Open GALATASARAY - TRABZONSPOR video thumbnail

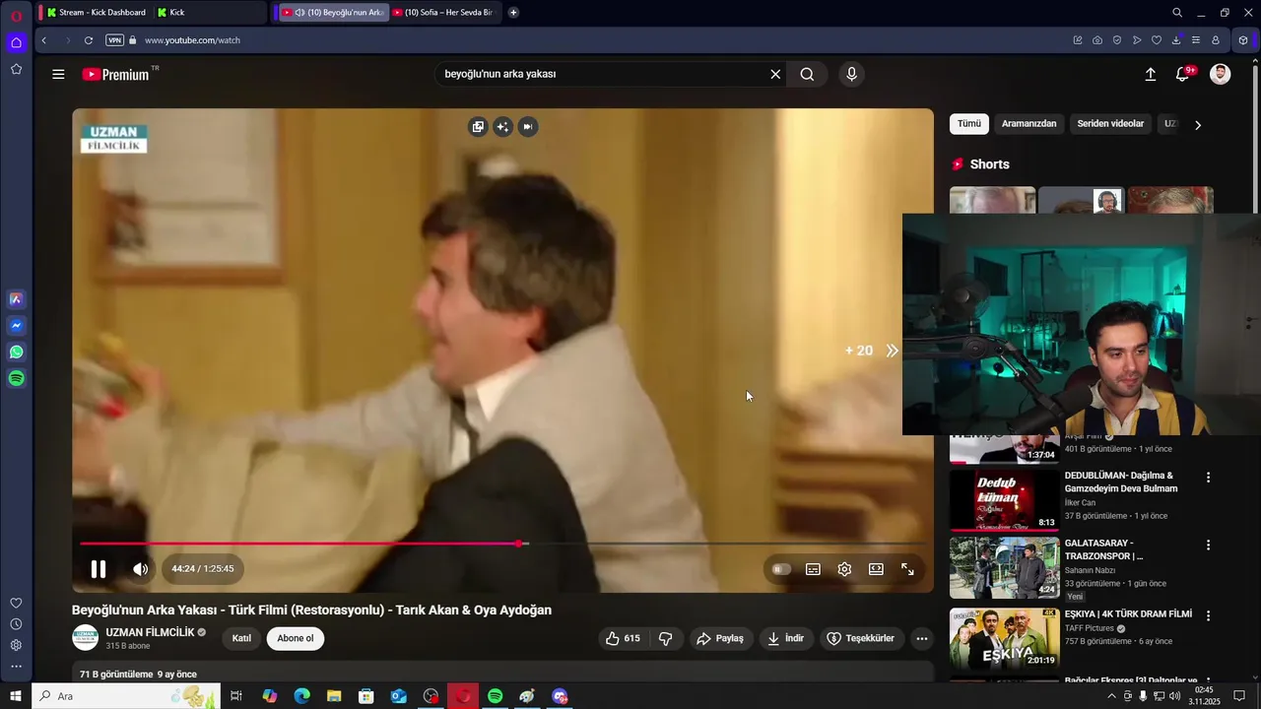point(1005,568)
